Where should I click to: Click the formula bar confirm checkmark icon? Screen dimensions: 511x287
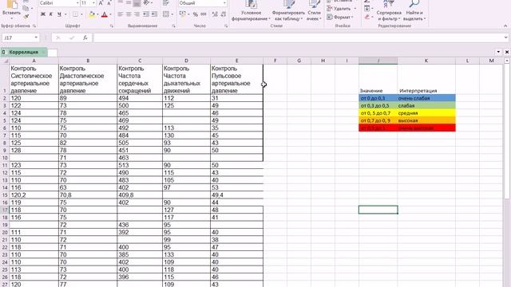pos(72,37)
